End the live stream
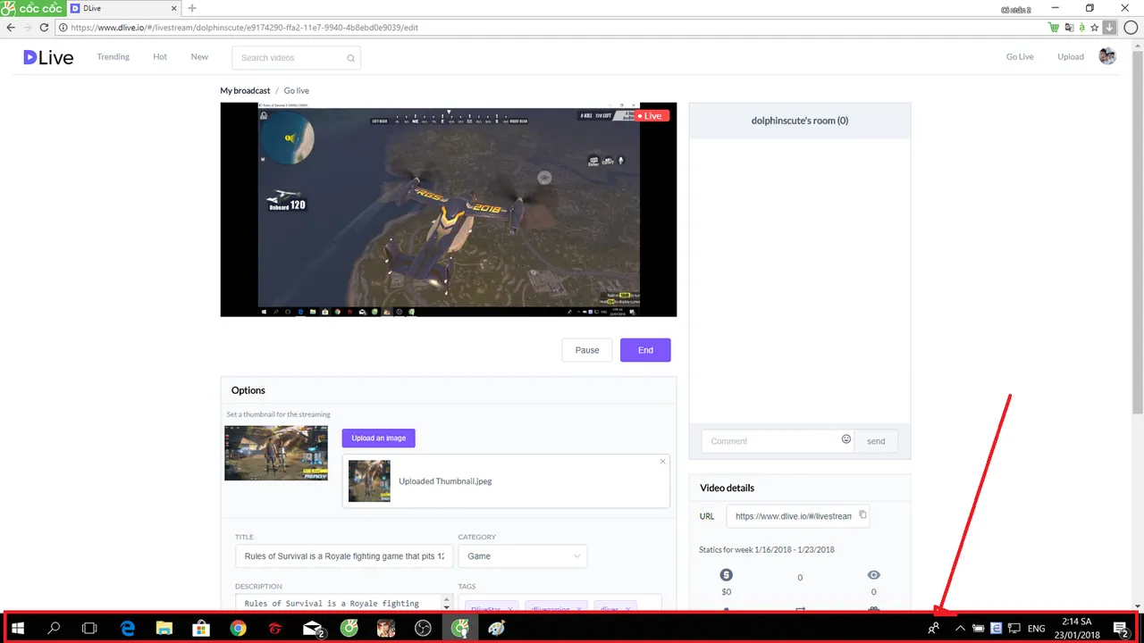The height and width of the screenshot is (643, 1144). click(x=645, y=350)
